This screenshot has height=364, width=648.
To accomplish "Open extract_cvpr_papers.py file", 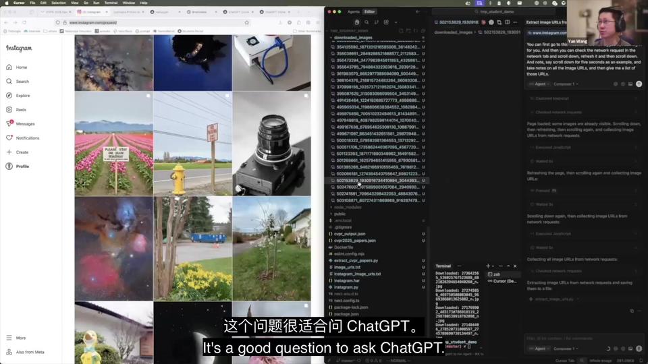I will pyautogui.click(x=356, y=261).
